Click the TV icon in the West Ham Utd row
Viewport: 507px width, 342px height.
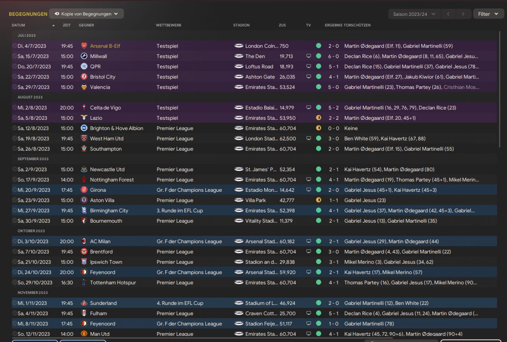point(309,138)
